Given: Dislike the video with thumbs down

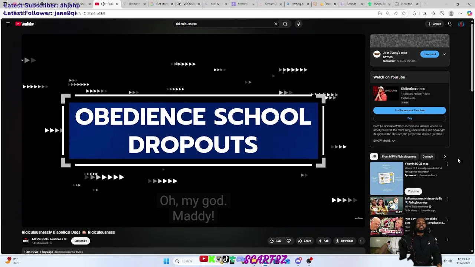Looking at the screenshot, I should point(289,241).
